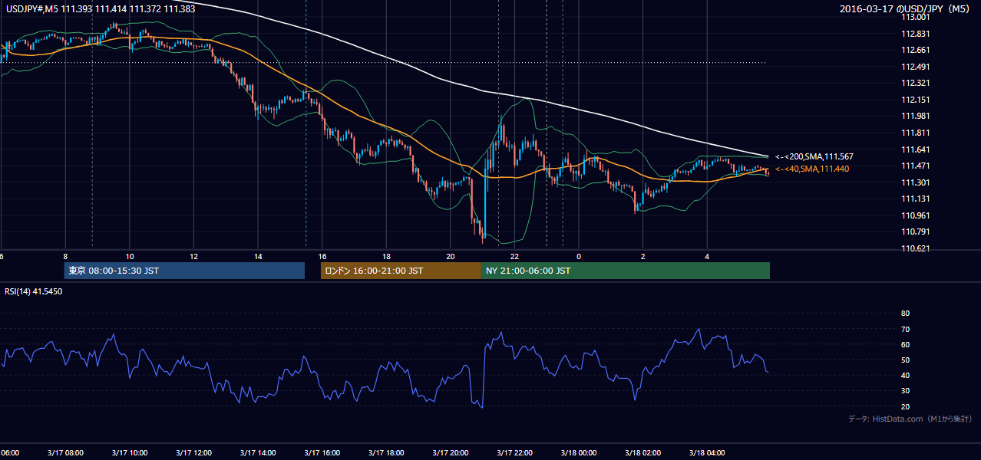Click hour marker 22 below price chart
Viewport: 981px width, 460px height.
point(514,257)
